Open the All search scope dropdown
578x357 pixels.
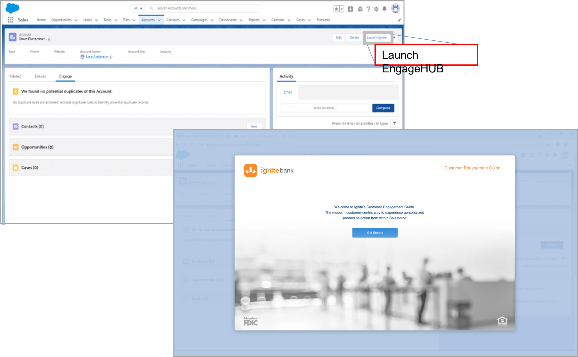coord(137,8)
